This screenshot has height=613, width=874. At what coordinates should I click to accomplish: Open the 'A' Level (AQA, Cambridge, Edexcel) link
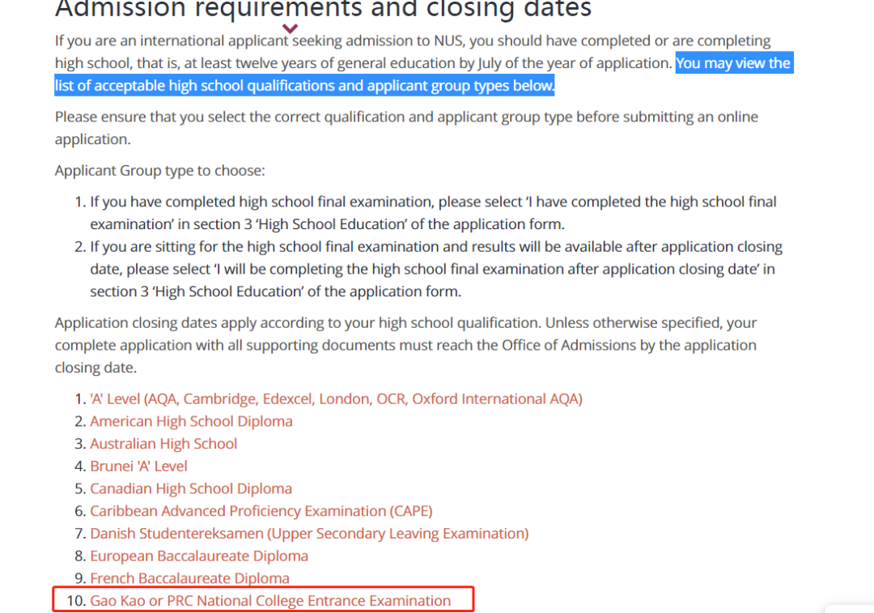pyautogui.click(x=336, y=398)
